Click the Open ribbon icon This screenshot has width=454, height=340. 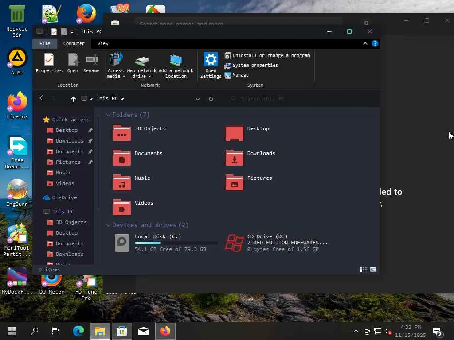[72, 63]
